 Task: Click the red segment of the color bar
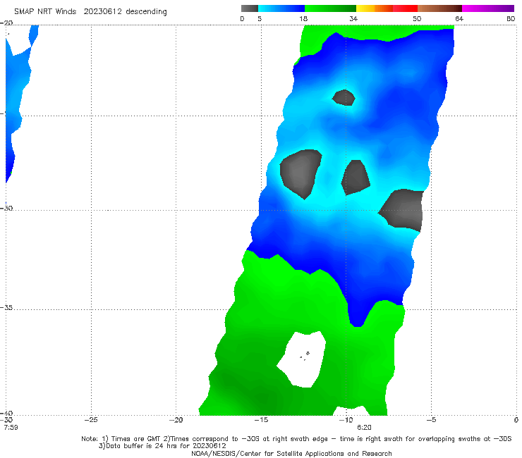click(x=405, y=8)
